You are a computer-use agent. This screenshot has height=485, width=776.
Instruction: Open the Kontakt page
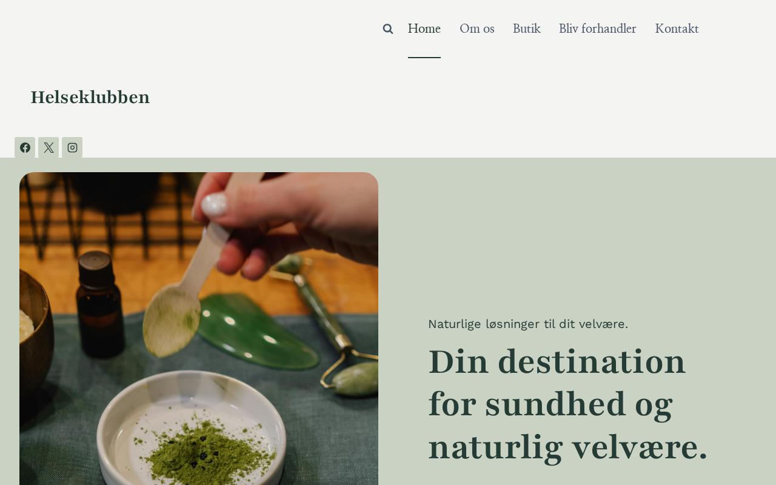pos(677,28)
